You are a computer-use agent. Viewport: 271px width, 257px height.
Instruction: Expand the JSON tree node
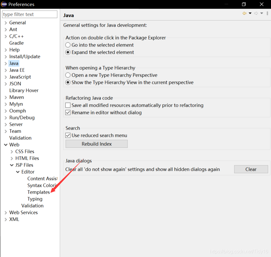(6, 84)
